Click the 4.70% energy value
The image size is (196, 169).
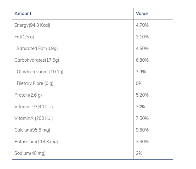tap(142, 25)
